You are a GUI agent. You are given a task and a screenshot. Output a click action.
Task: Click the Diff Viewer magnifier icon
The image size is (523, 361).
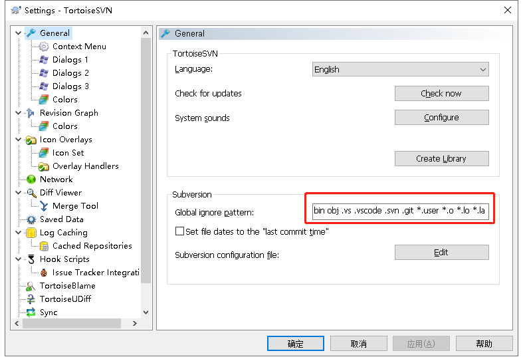[31, 193]
